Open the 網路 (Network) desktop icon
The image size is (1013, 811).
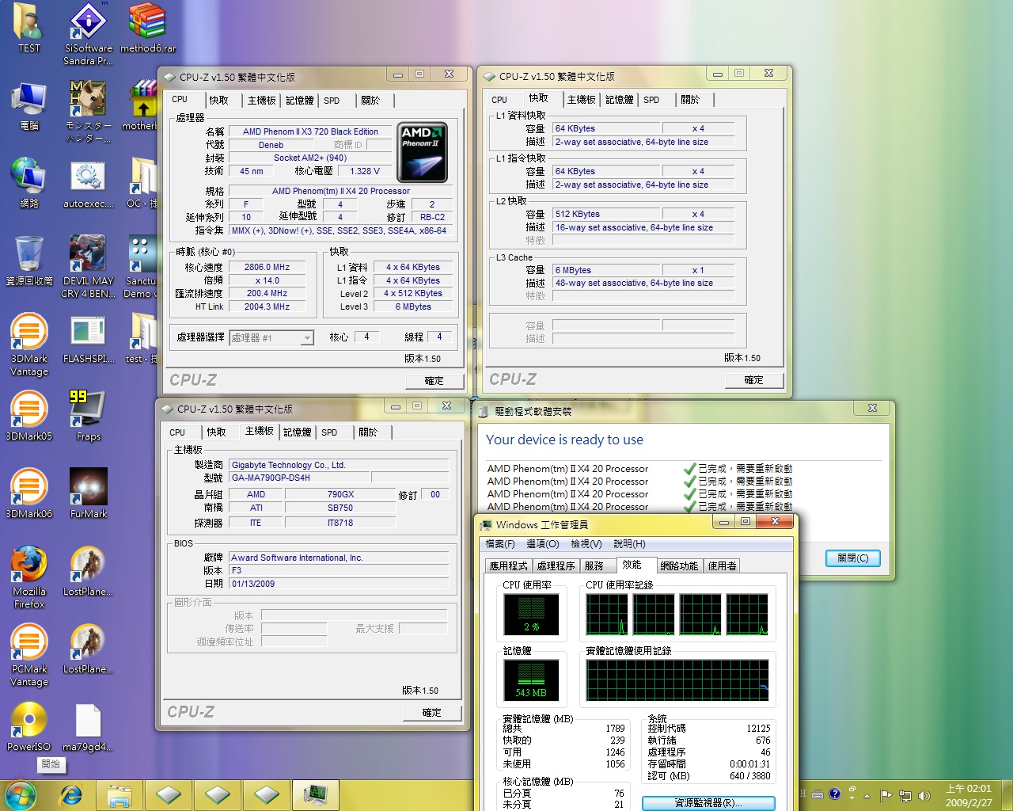pos(29,182)
